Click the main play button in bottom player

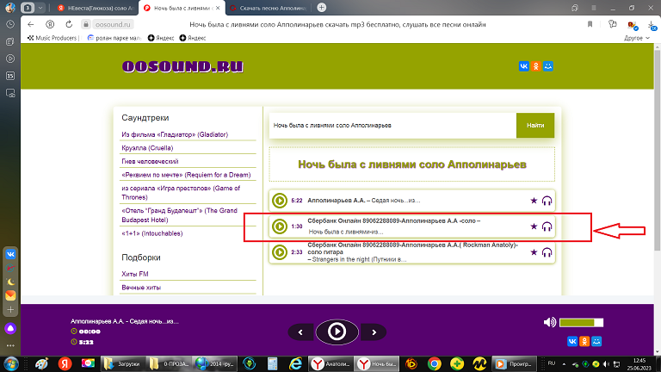coord(337,332)
